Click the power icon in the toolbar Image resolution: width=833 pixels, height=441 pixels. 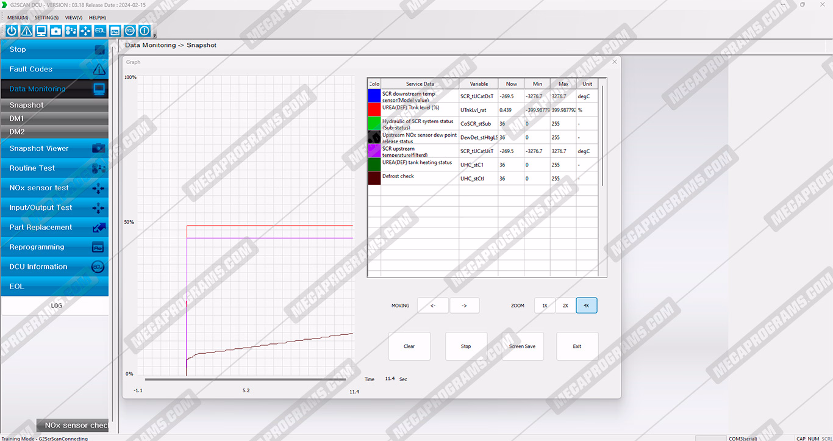tap(12, 30)
